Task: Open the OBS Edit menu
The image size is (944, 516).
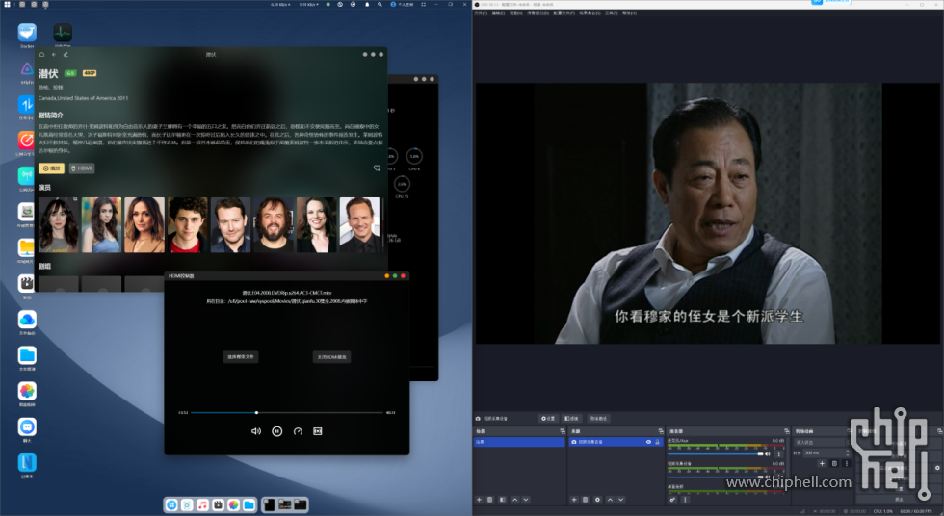Action: tap(499, 13)
